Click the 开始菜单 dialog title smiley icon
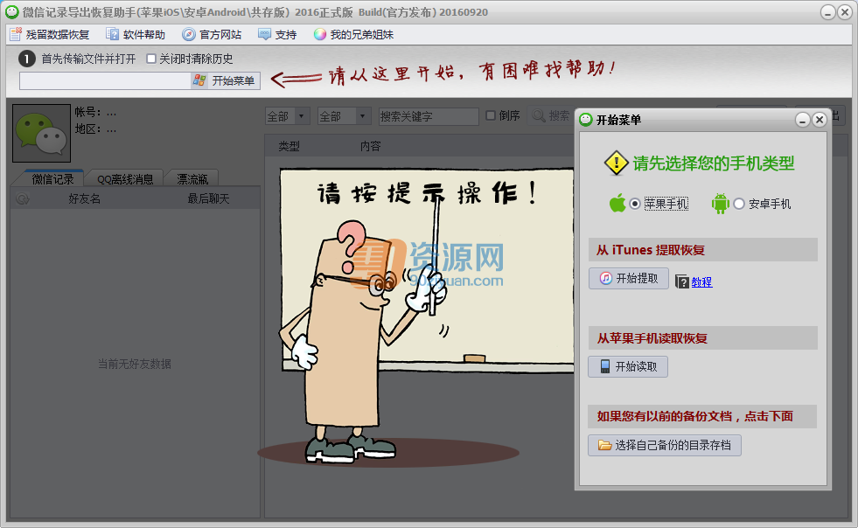 586,120
